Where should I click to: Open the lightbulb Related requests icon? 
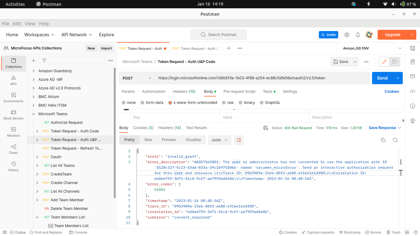point(413,121)
